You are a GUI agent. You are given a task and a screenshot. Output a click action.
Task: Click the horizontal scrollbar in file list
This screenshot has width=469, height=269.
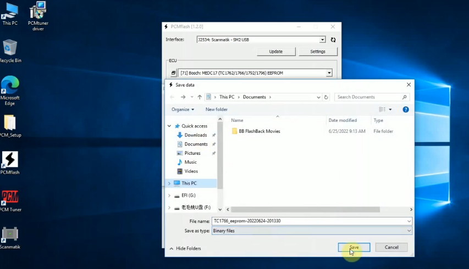tap(305, 210)
